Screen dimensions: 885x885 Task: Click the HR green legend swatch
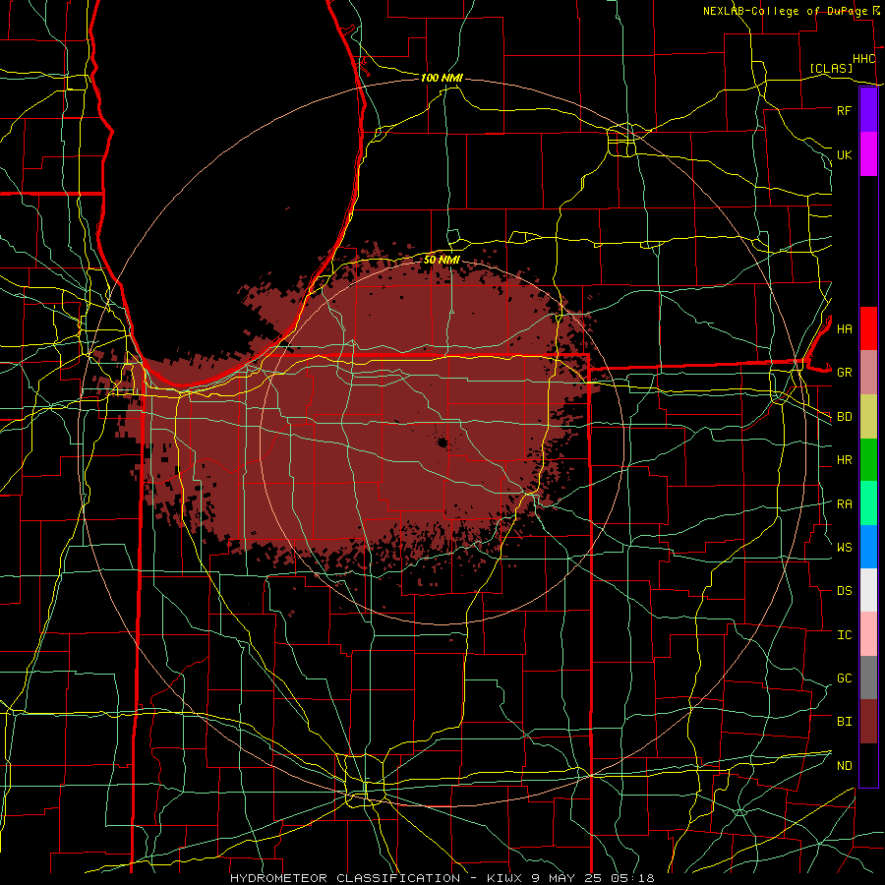tap(868, 460)
